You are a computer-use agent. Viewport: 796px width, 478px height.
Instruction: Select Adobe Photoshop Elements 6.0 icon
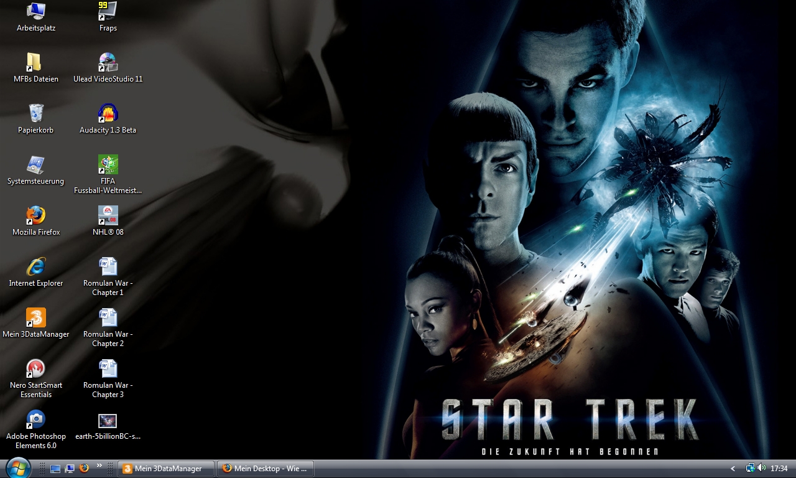coord(36,419)
